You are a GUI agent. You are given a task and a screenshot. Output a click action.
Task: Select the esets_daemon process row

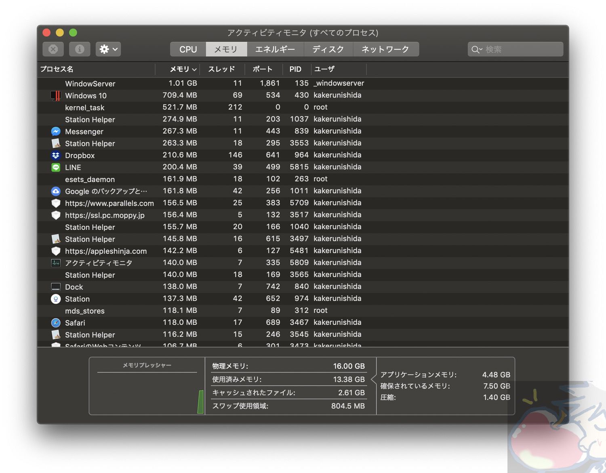click(x=303, y=179)
